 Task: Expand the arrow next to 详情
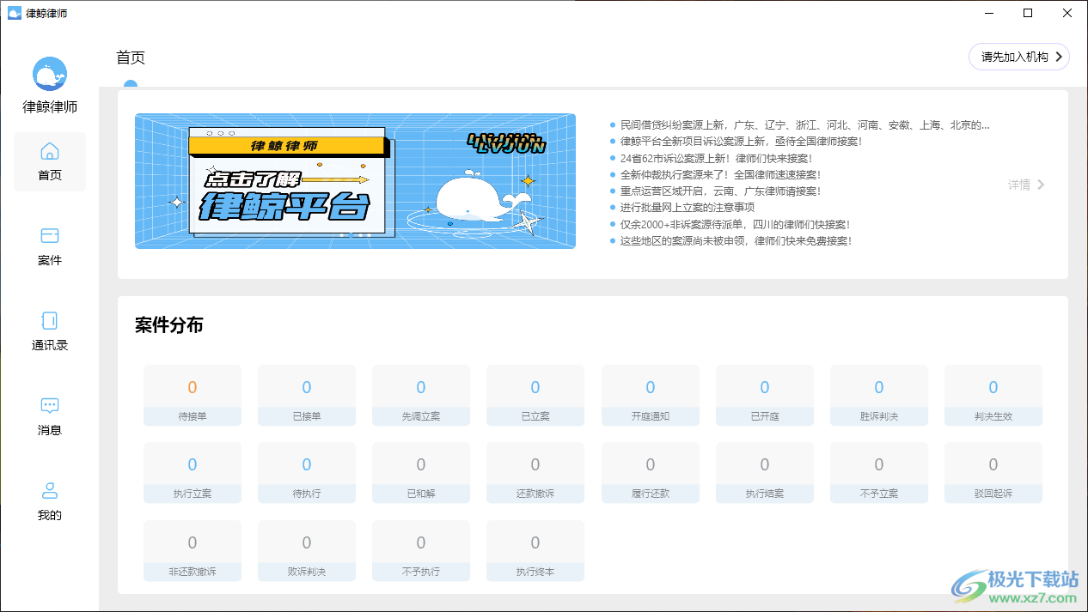(1040, 185)
